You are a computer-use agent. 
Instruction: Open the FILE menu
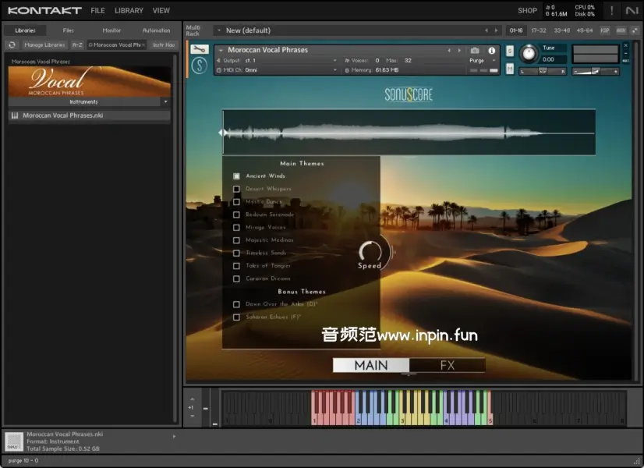[x=97, y=11]
